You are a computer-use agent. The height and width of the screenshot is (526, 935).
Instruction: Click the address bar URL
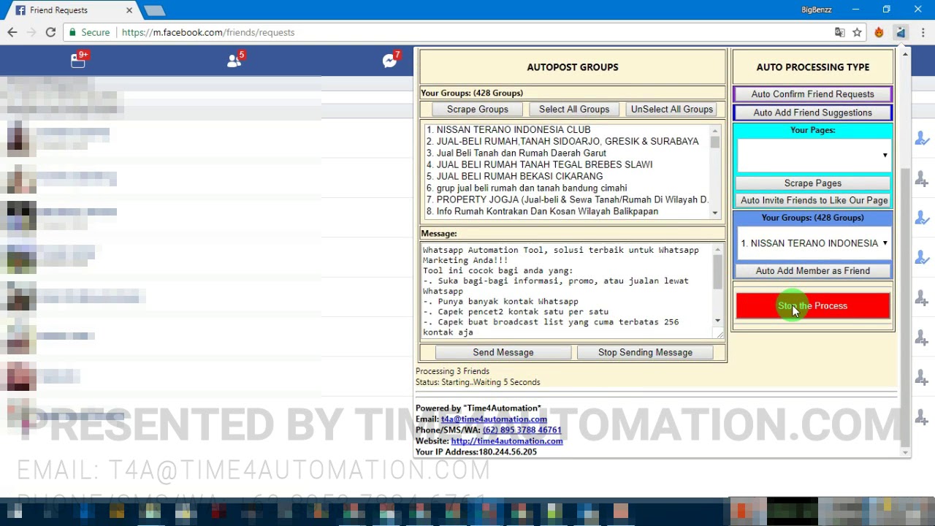(x=208, y=32)
